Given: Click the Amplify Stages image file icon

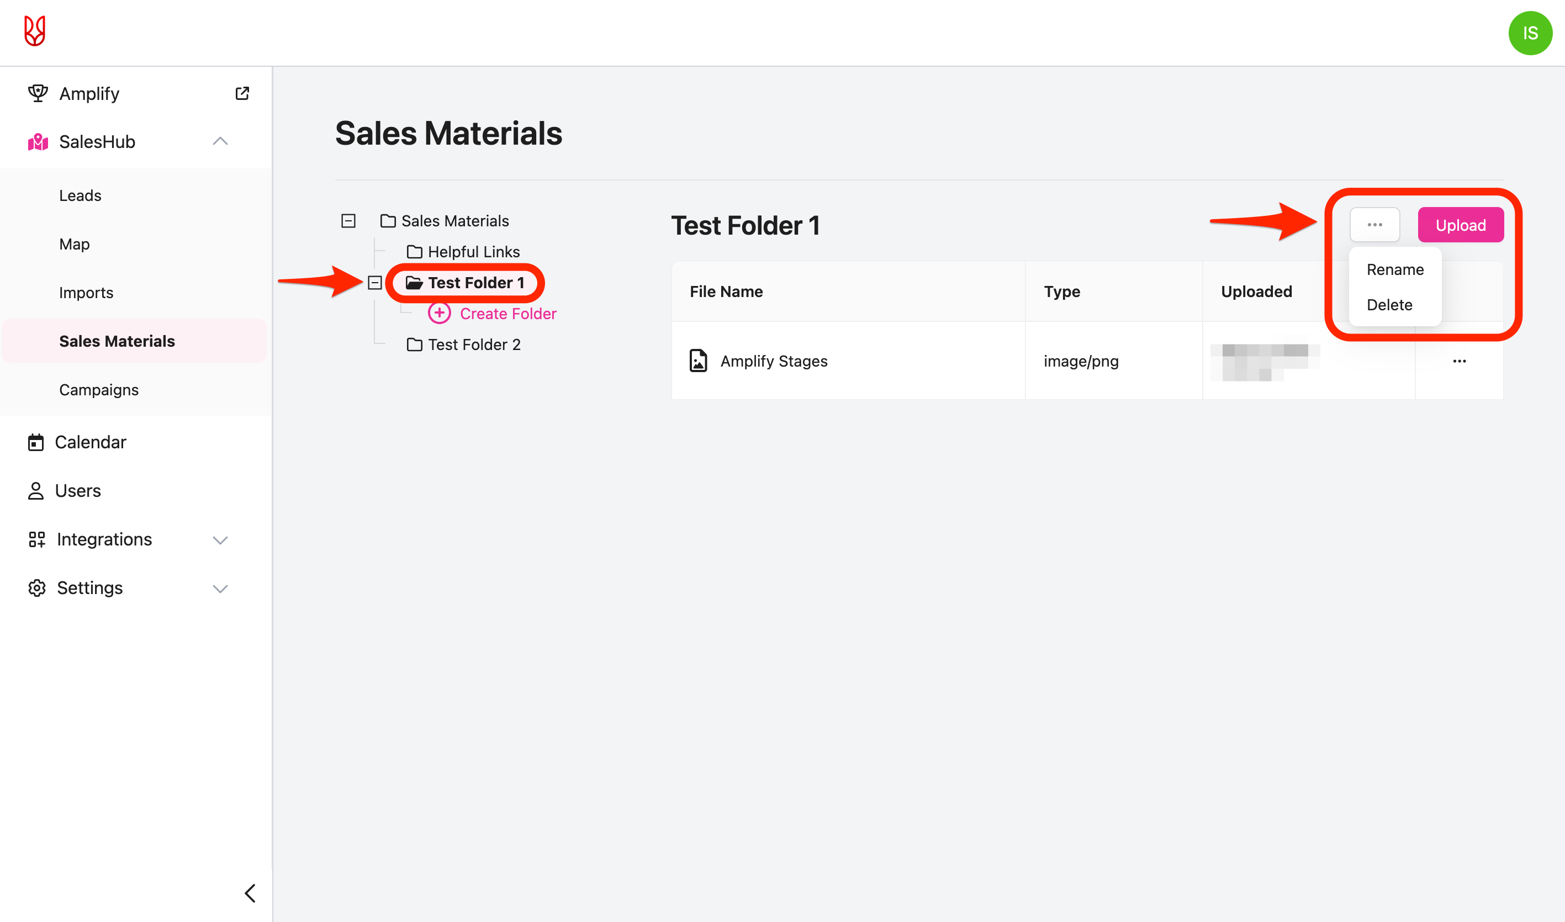Looking at the screenshot, I should 699,361.
